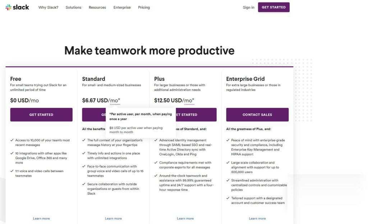Click GET STARTED under Free plan
Viewport: 368px width, 224px height.
(x=41, y=115)
